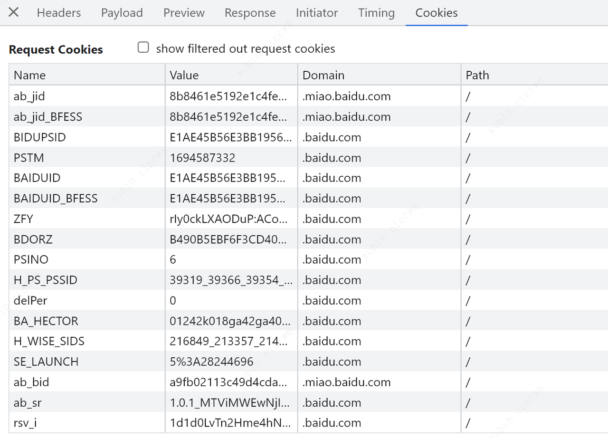
Task: Select the Cookies tab
Action: pyautogui.click(x=437, y=13)
